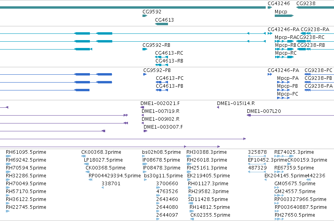Select the RP004429394.5prime label

(115, 176)
